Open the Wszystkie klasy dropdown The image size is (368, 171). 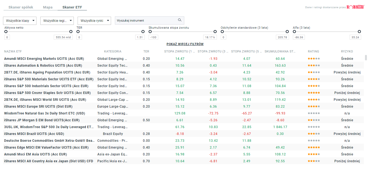[x=19, y=20]
